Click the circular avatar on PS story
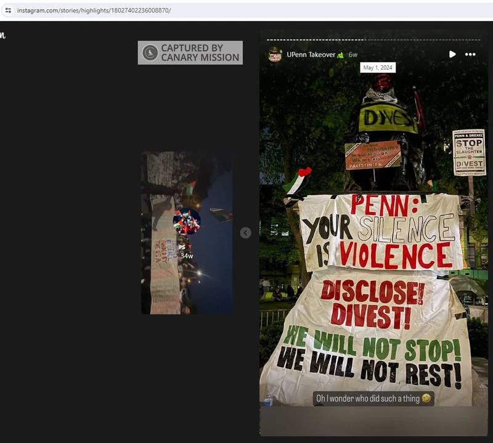Screen dimensions: 493x443 coord(187,221)
